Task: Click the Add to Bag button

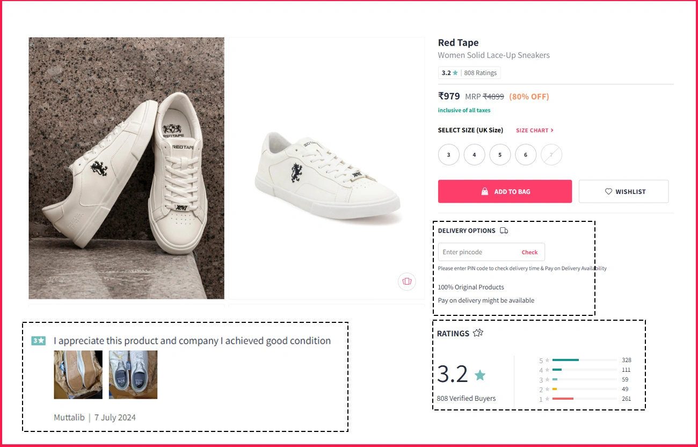Action: pyautogui.click(x=505, y=191)
